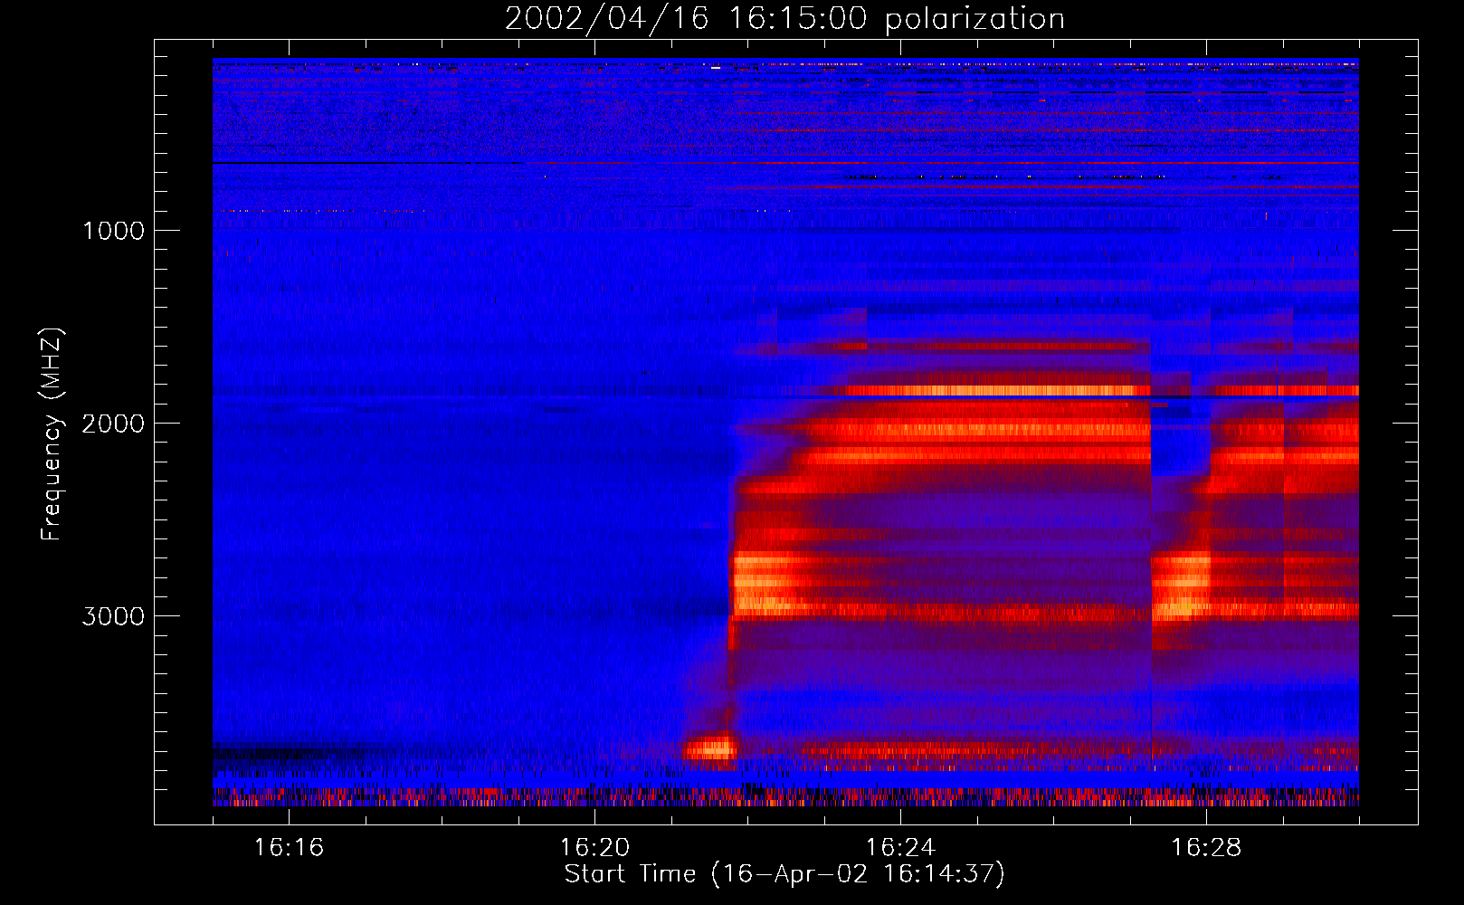
Task: Click the 16:24 time tick label
Action: click(900, 848)
